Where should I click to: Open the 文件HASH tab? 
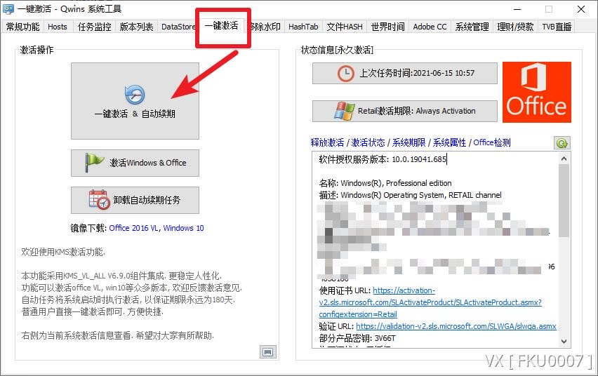click(x=345, y=27)
